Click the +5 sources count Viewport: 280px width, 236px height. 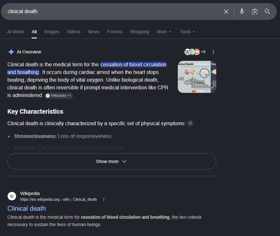pos(203,52)
